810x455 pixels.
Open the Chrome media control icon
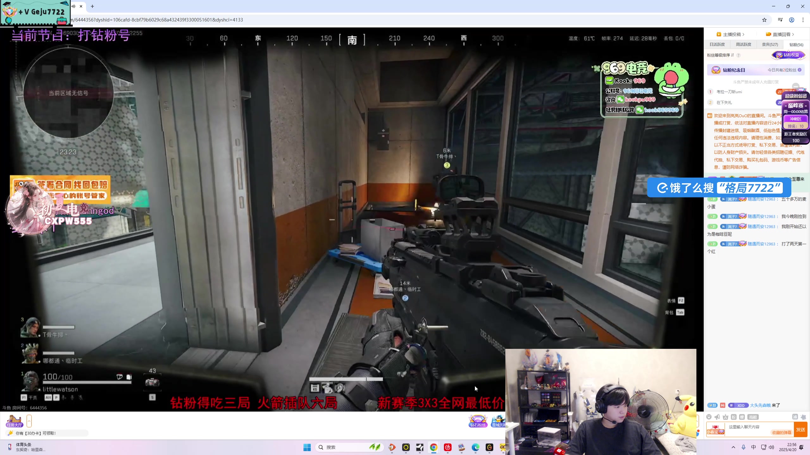tap(780, 20)
